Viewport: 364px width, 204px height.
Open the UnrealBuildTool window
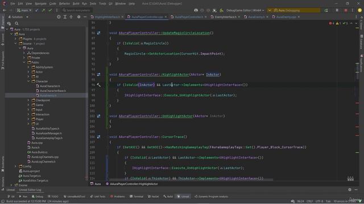pos(75,197)
